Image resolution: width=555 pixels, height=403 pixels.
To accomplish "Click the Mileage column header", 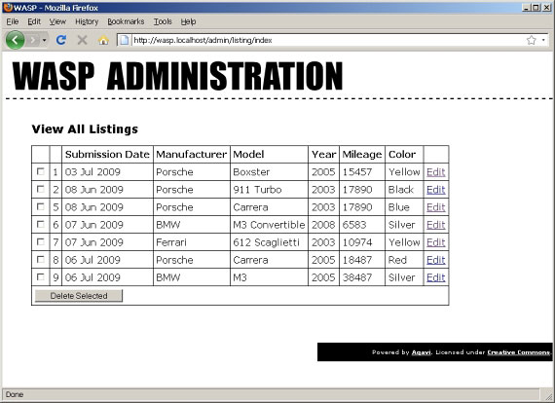I will (x=362, y=155).
